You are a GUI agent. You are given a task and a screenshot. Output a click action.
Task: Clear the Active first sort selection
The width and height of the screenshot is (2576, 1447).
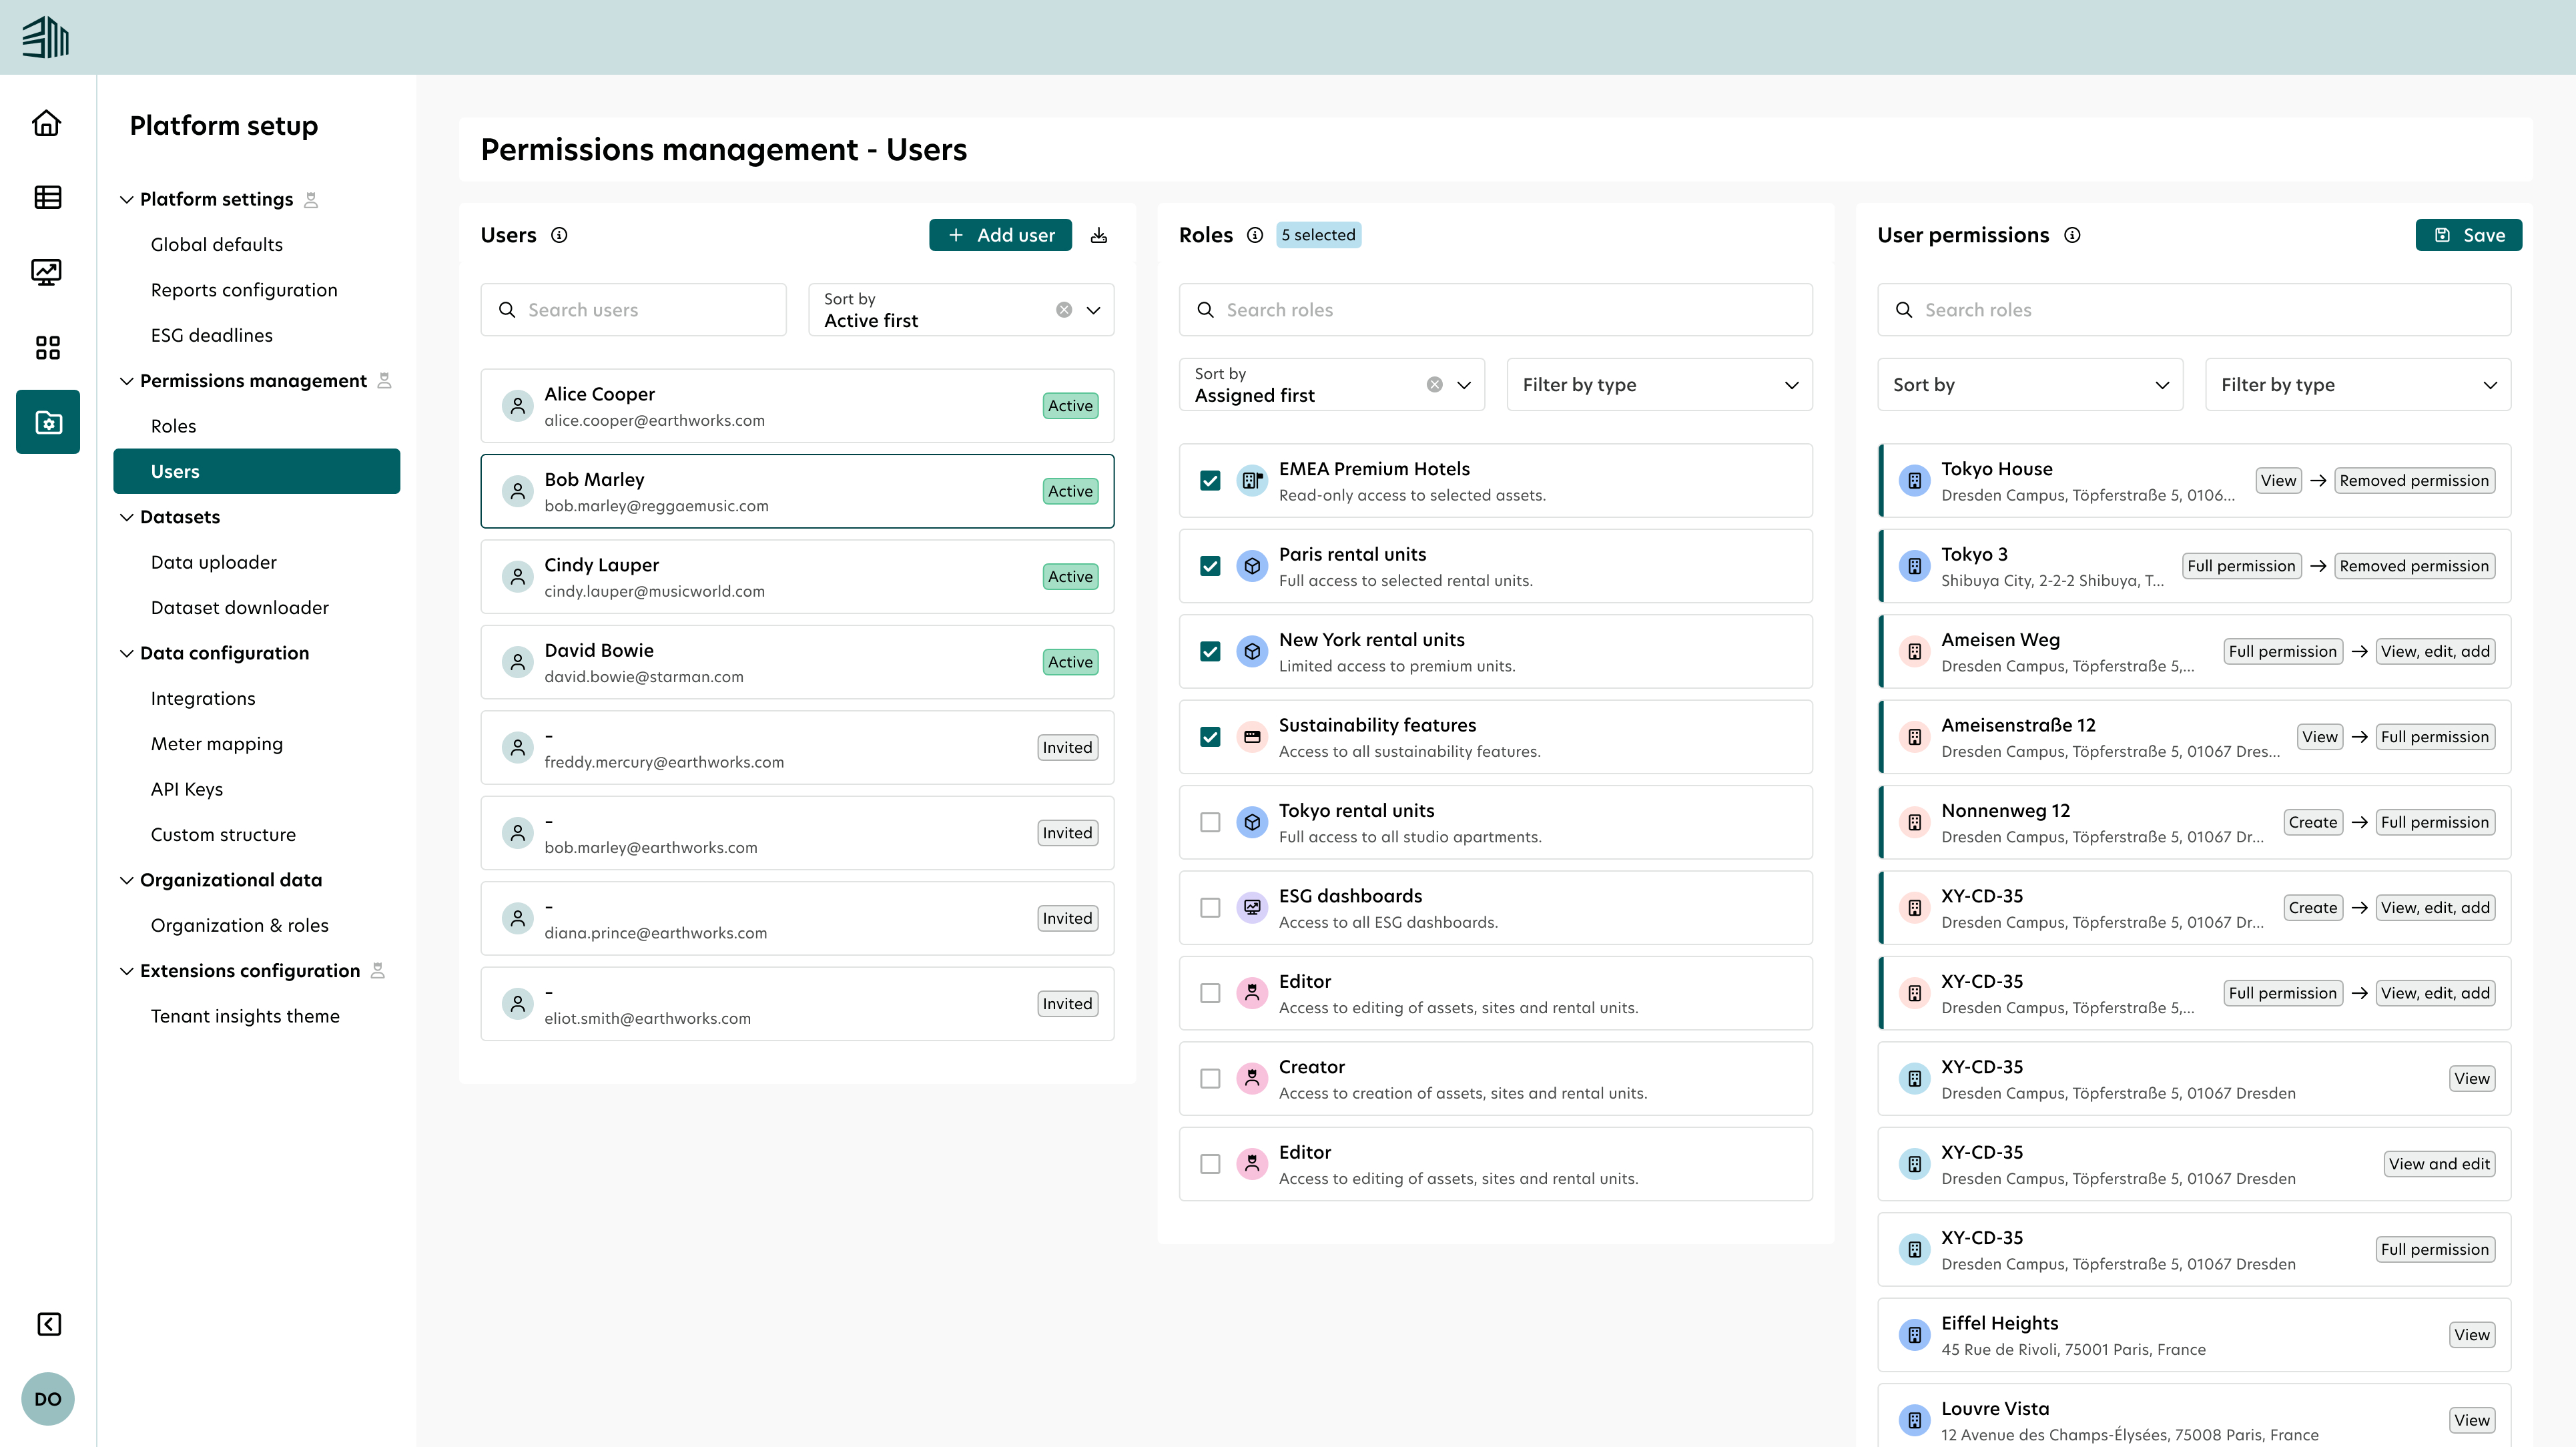pos(1064,310)
